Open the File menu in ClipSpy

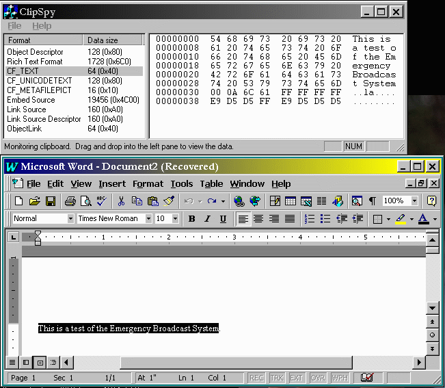(14, 26)
